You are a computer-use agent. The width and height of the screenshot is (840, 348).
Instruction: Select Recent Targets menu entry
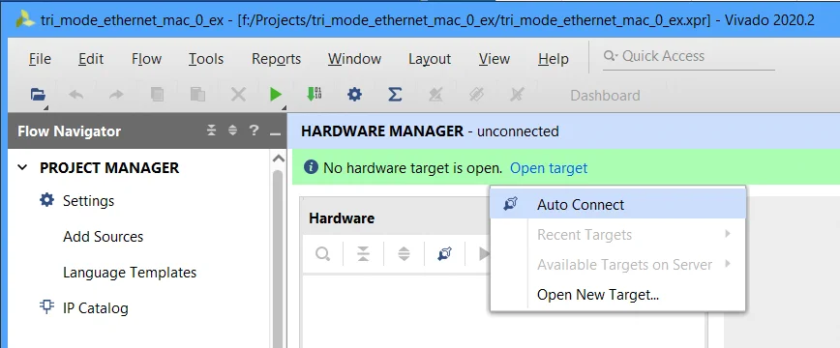tap(617, 234)
